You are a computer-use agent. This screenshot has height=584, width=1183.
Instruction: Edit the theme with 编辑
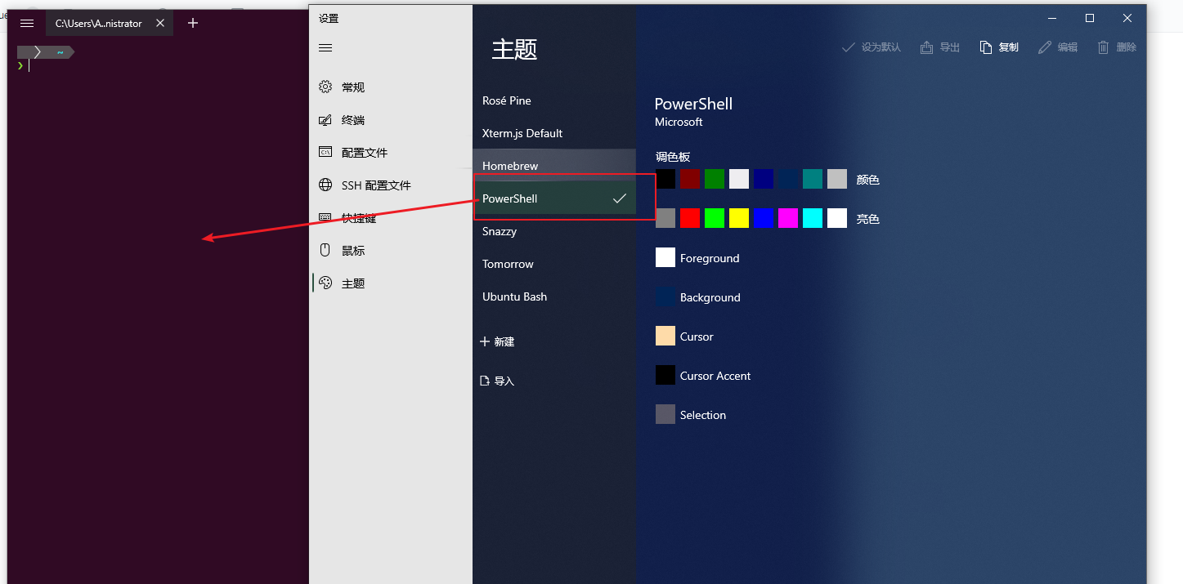pos(1058,47)
